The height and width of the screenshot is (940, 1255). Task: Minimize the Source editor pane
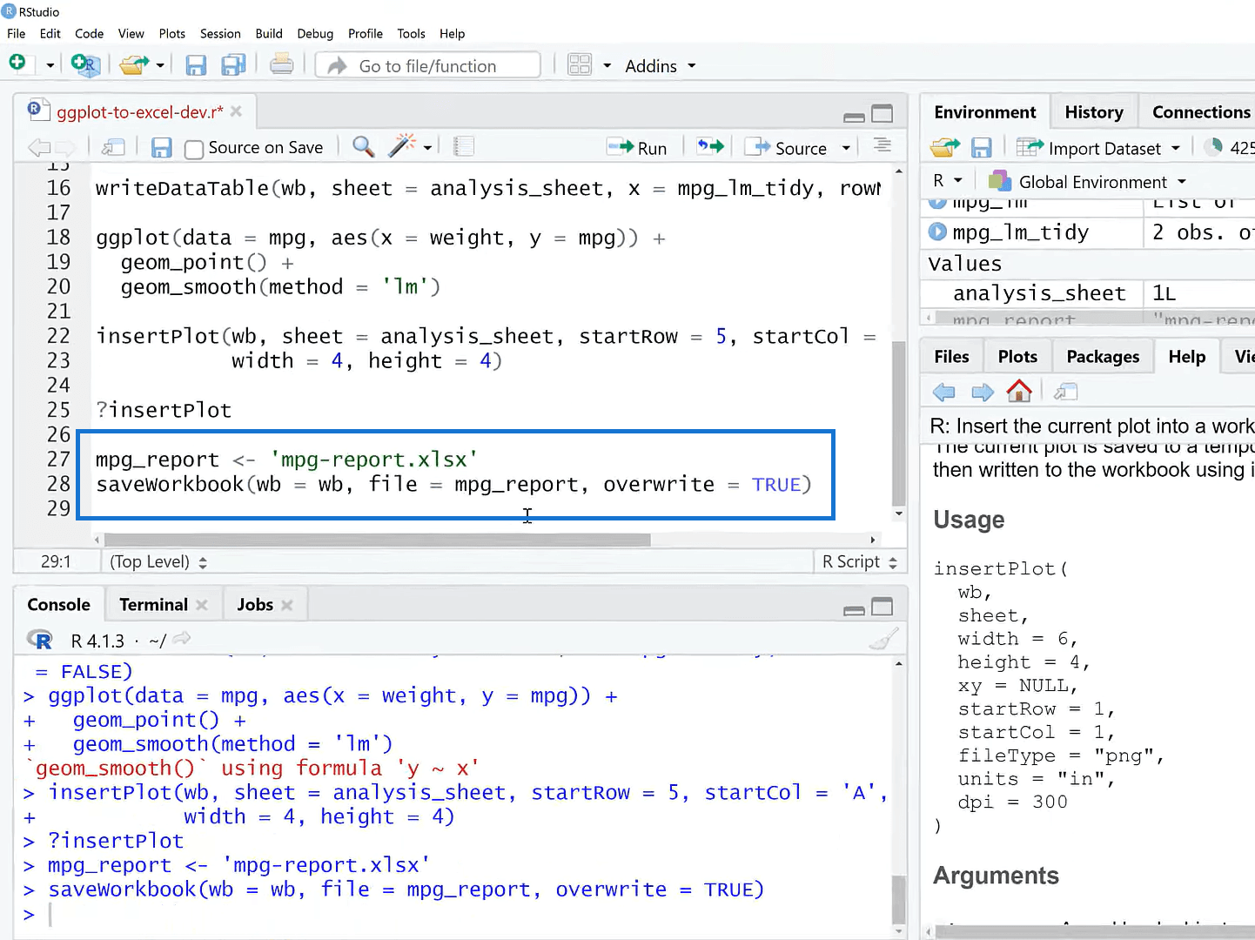854,117
